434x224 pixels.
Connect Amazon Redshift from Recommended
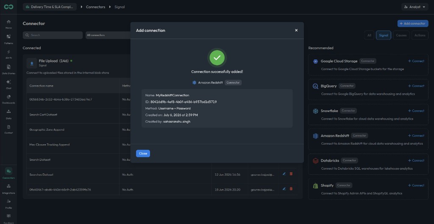tap(416, 136)
